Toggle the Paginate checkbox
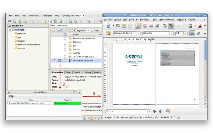This screenshot has height=133, width=213. click(75, 30)
